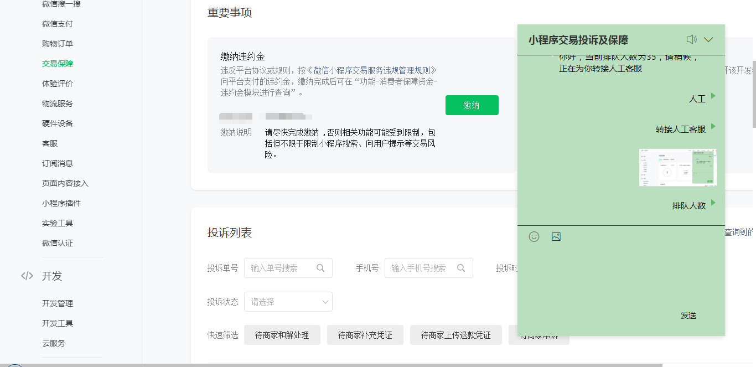Click the 开发 code icon in sidebar
756x367 pixels.
27,276
